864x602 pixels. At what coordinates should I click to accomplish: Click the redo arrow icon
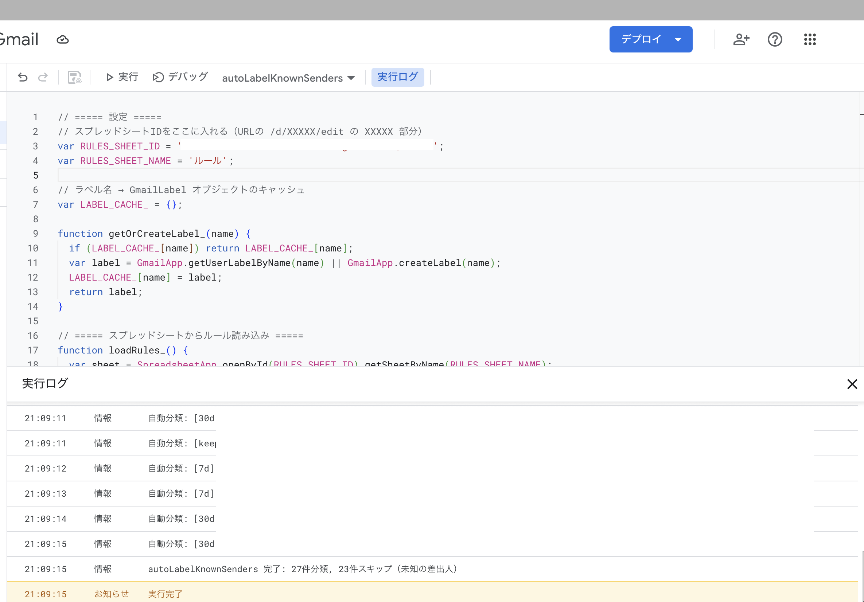click(43, 77)
